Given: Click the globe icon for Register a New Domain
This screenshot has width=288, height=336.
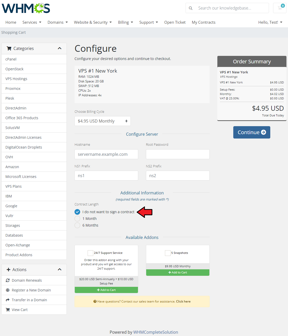Looking at the screenshot, I should click(x=8, y=290).
